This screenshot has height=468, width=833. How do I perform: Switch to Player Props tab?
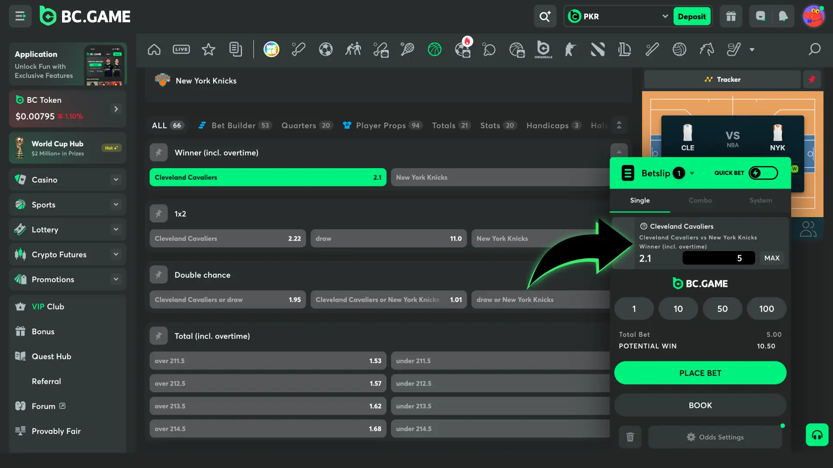[x=383, y=125]
